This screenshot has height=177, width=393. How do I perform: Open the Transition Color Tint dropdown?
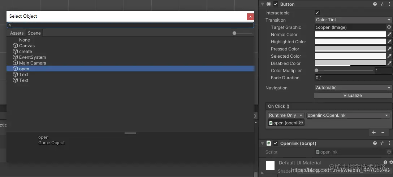(353, 20)
